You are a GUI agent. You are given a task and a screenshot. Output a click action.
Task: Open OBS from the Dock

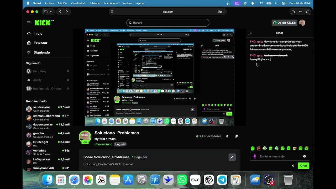269,180
